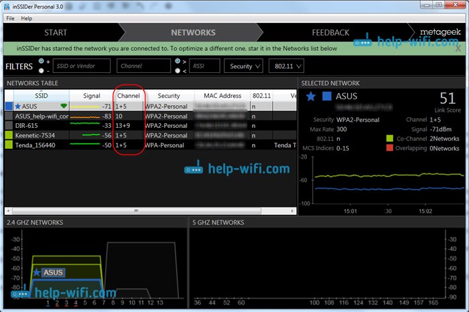This screenshot has width=469, height=312.
Task: Select the less-than RSSI radio button
Action: tap(178, 70)
